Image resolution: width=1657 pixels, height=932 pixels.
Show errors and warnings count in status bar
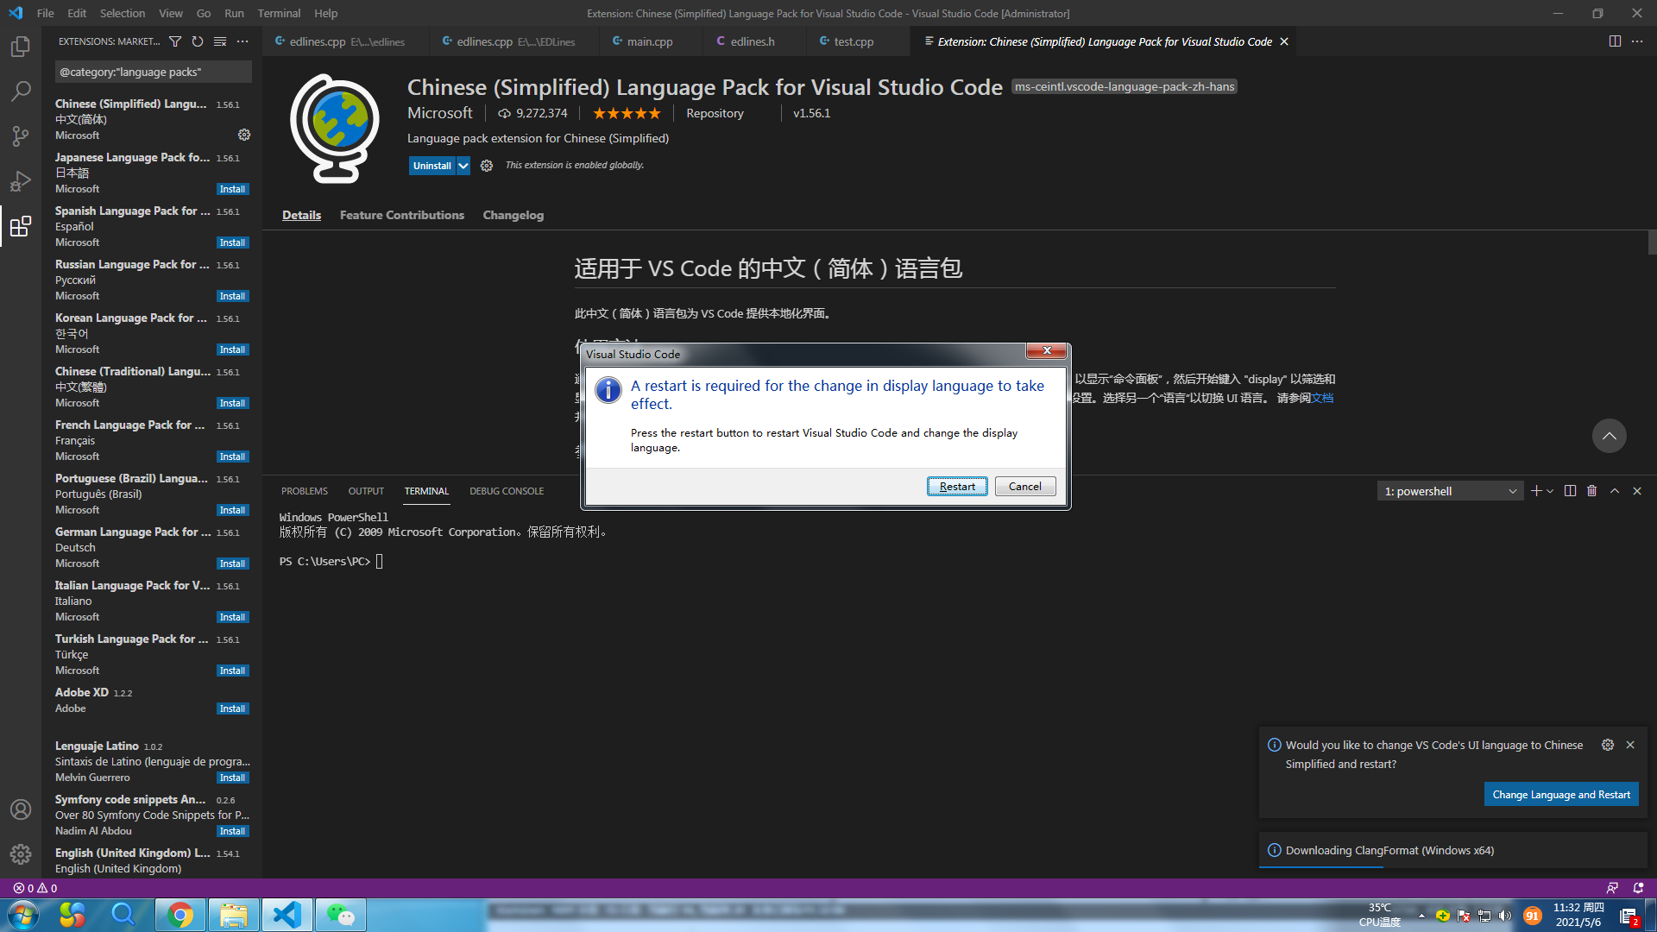pos(35,888)
